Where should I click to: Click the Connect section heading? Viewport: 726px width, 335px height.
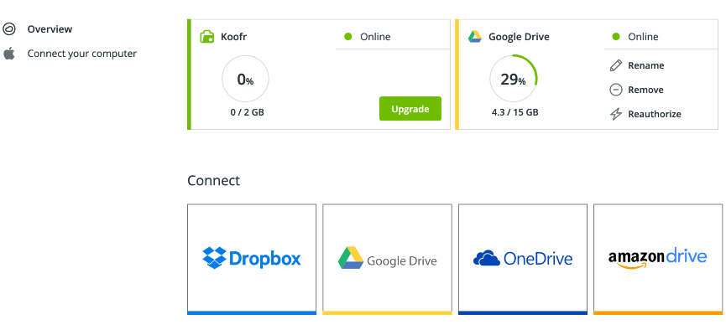point(213,180)
